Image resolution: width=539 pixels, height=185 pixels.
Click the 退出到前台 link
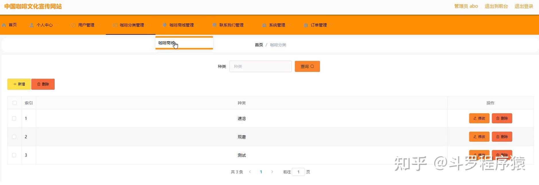[x=496, y=6]
